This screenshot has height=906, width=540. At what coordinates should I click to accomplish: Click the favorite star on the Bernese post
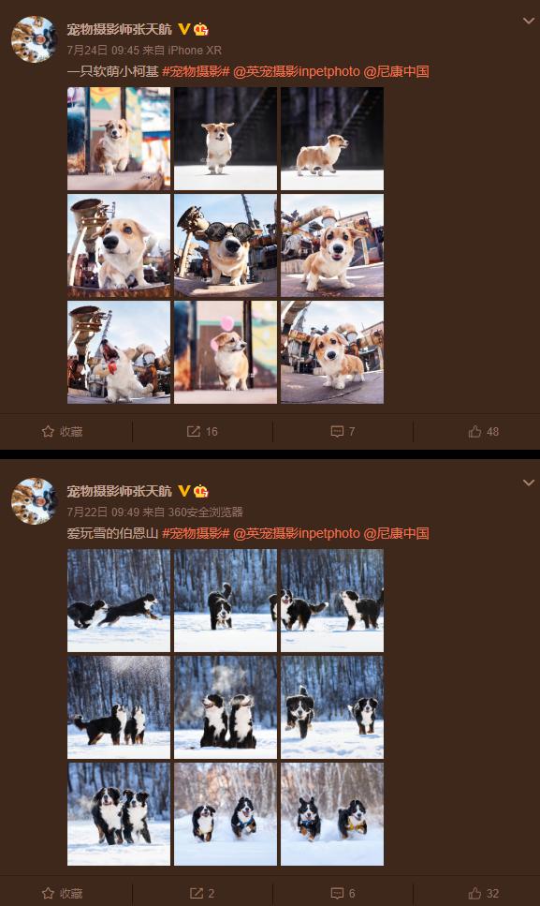(48, 893)
